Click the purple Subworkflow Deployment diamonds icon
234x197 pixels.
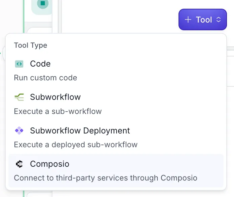[19, 130]
